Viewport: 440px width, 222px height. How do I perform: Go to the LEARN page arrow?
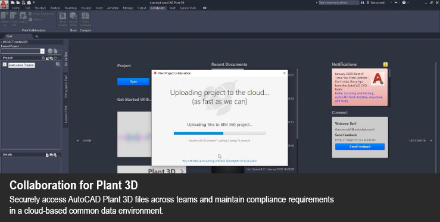78,141
